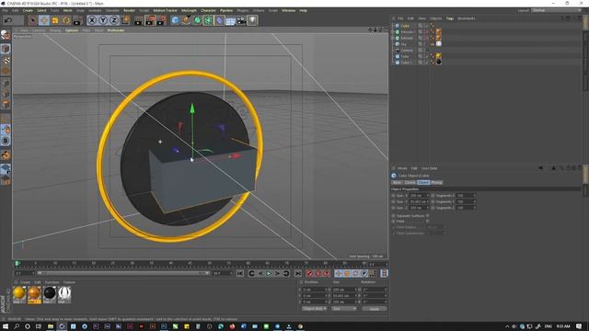This screenshot has width=589, height=331.
Task: Select the black material tag on Cube.1
Action: click(x=438, y=63)
